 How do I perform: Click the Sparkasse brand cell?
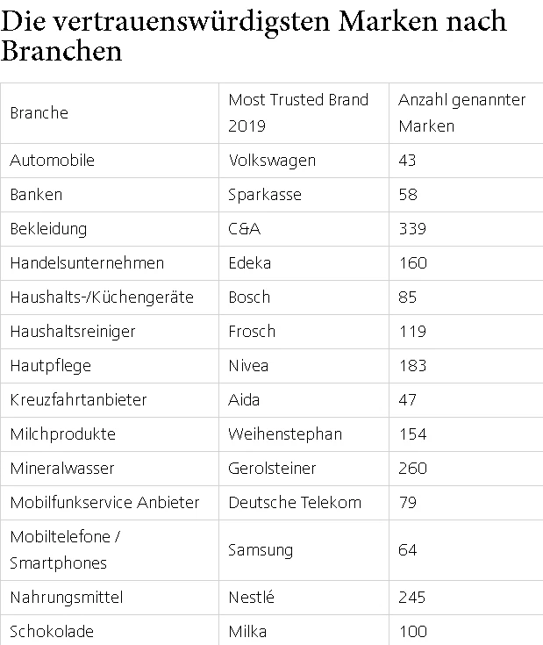tap(265, 195)
